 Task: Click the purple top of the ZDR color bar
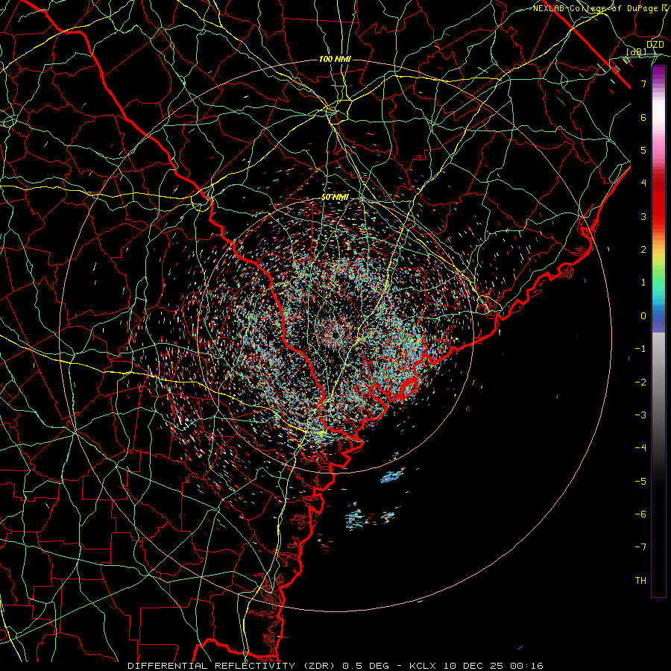pyautogui.click(x=658, y=73)
